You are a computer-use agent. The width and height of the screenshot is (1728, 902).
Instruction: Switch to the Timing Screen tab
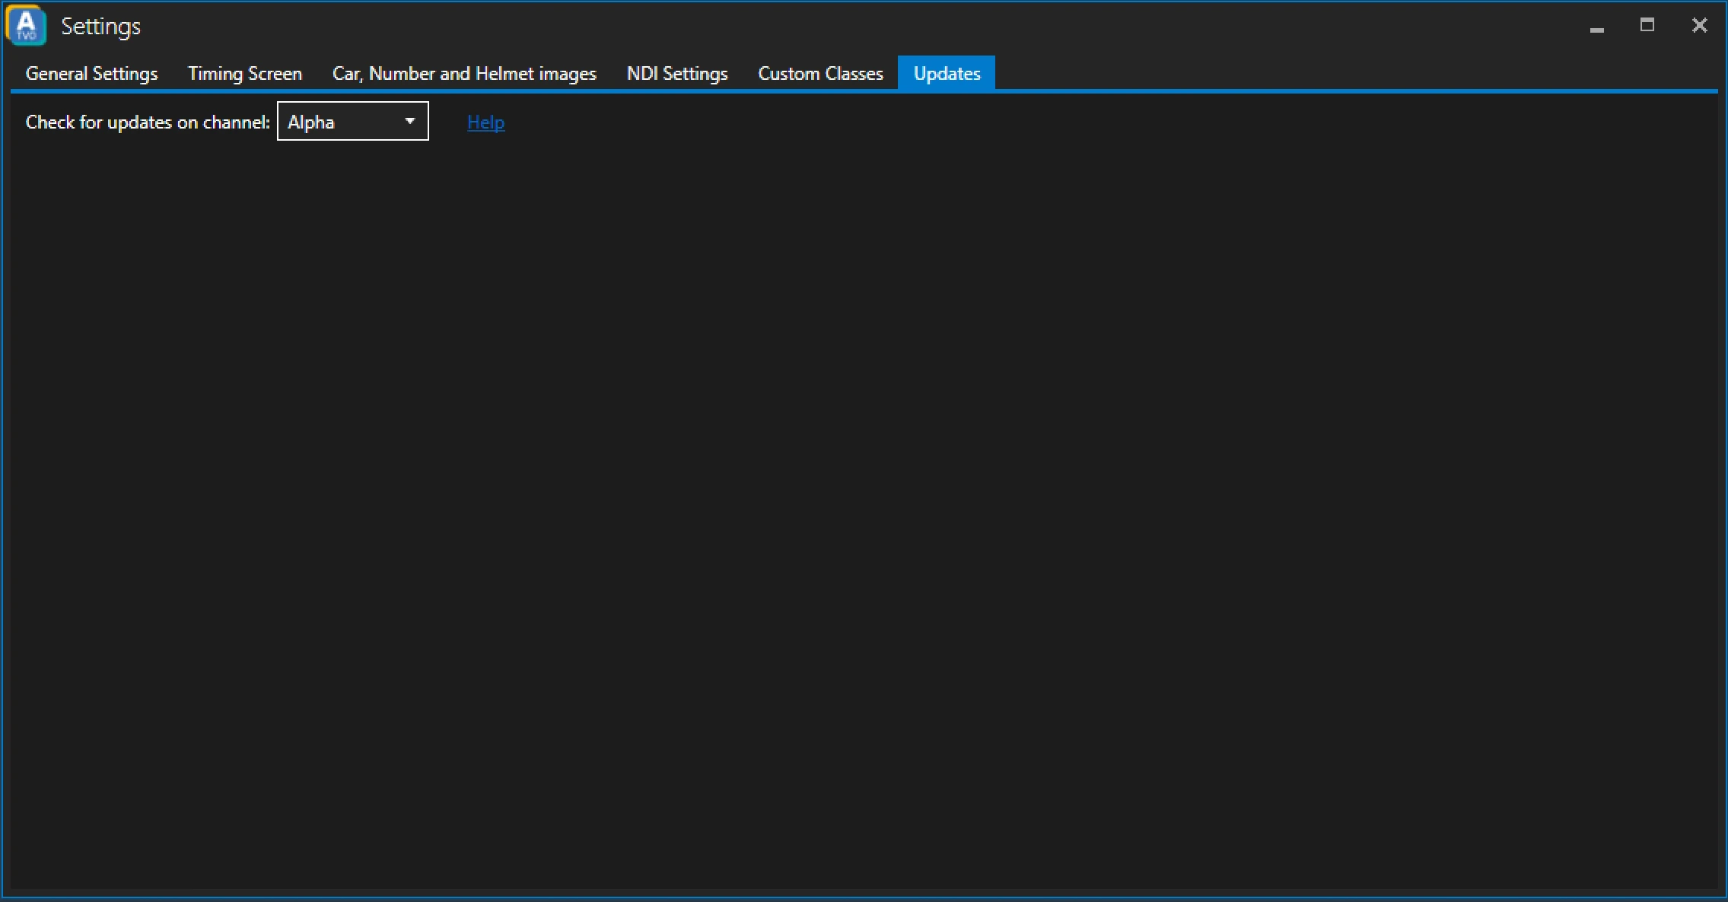click(245, 74)
